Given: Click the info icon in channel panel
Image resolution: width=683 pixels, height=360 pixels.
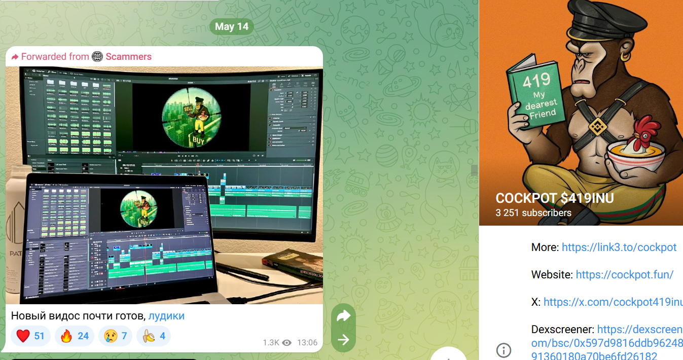Looking at the screenshot, I should tap(504, 350).
